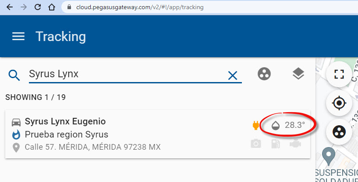
Task: Toggle fullscreen map view
Action: click(339, 74)
